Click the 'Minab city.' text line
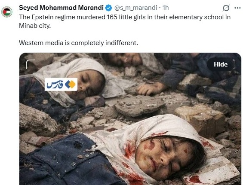The image size is (243, 185). point(35,26)
